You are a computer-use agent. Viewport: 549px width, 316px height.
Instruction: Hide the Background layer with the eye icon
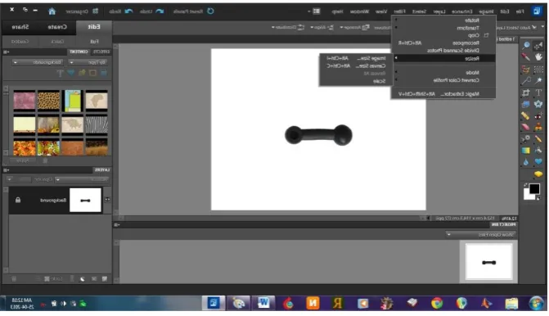point(107,200)
